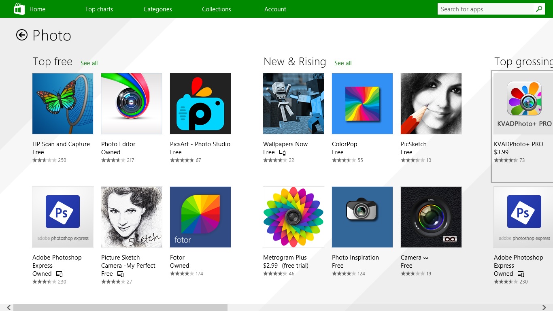
Task: Open Collections menu
Action: tap(217, 9)
